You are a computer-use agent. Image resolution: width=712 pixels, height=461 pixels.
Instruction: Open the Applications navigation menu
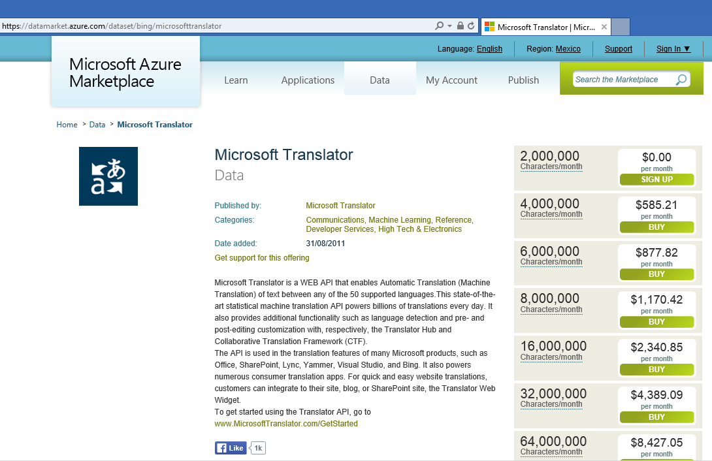point(308,80)
